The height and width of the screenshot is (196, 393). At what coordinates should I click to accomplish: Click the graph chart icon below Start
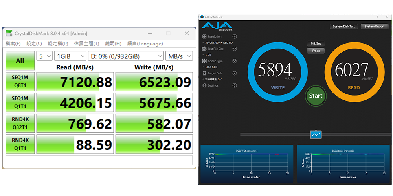pos(316,134)
